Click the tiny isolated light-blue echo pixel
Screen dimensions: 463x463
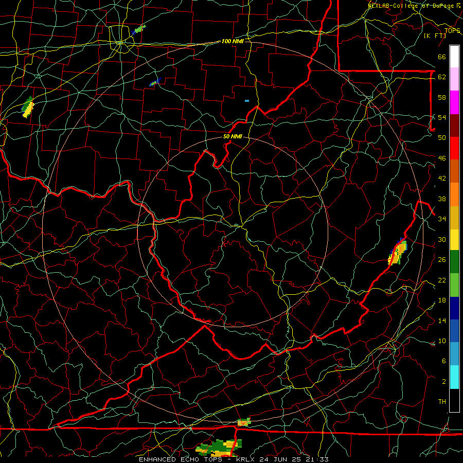tap(247, 101)
